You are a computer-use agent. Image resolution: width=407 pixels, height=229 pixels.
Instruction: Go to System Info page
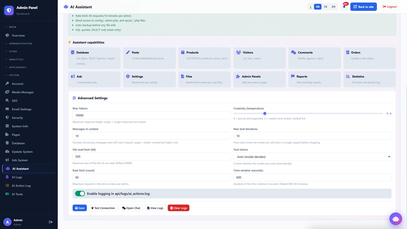(29, 126)
